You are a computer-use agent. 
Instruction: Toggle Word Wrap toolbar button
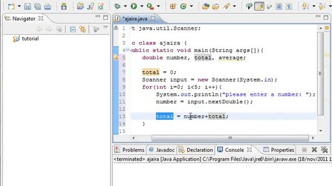click(269, 7)
